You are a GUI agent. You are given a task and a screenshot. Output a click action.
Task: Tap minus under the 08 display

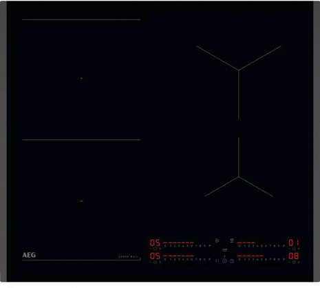pyautogui.click(x=289, y=262)
